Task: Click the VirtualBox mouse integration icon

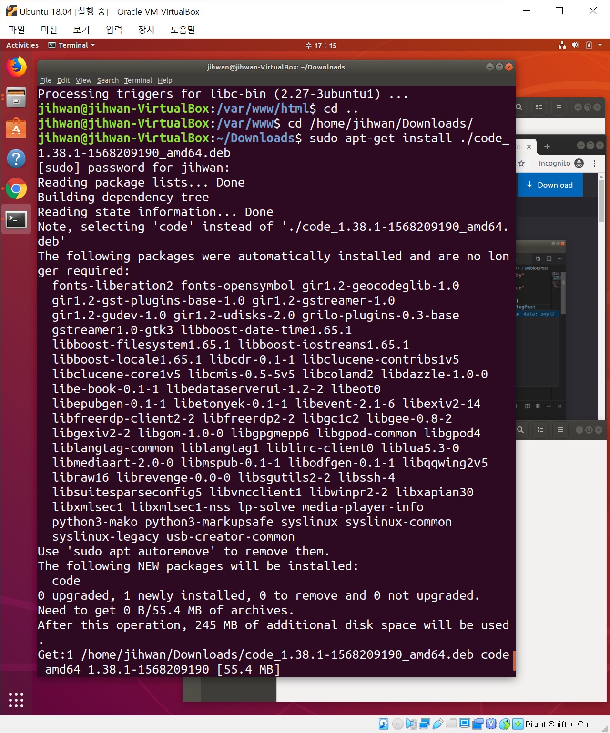Action: (x=505, y=724)
